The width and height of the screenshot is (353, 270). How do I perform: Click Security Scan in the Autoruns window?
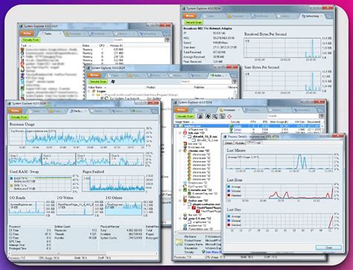[98, 81]
